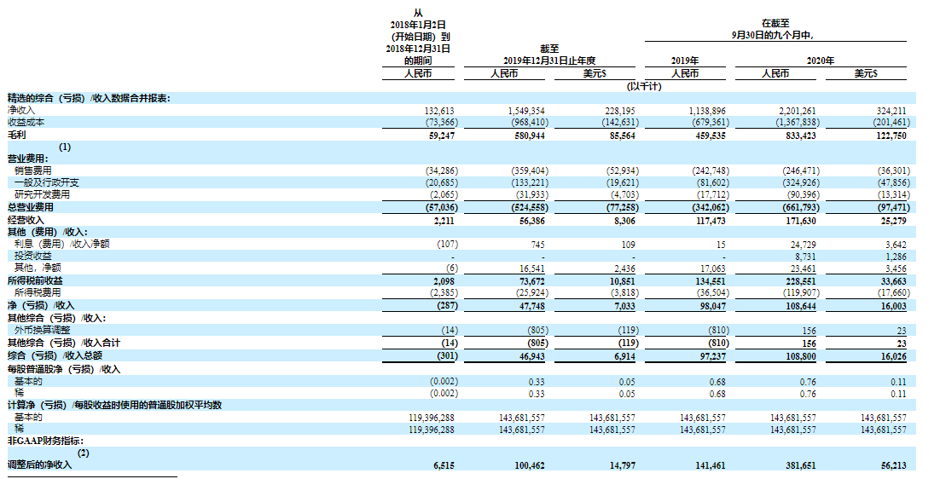This screenshot has height=479, width=940.
Task: Click the 2,201,261 net revenue cell
Action: [797, 111]
